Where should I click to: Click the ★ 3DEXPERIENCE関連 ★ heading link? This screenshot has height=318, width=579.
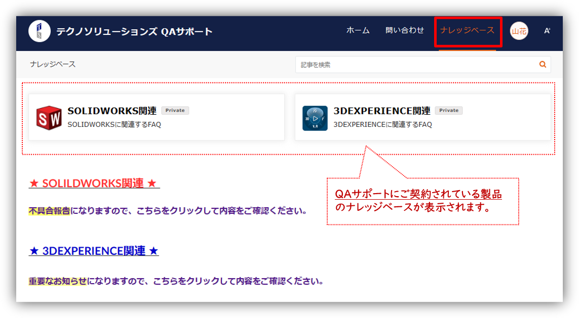click(x=94, y=251)
